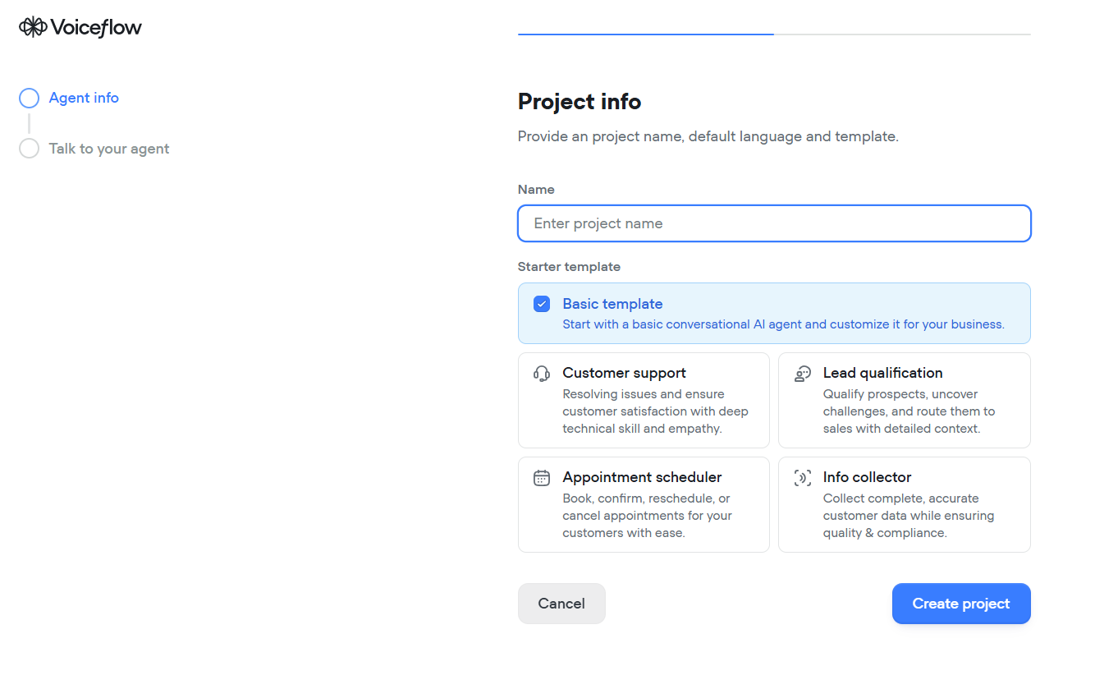Cancel project creation
Viewport: 1095px width, 689px height.
pyautogui.click(x=561, y=604)
